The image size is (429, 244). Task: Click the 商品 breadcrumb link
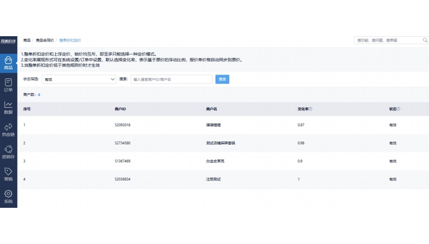coord(27,40)
